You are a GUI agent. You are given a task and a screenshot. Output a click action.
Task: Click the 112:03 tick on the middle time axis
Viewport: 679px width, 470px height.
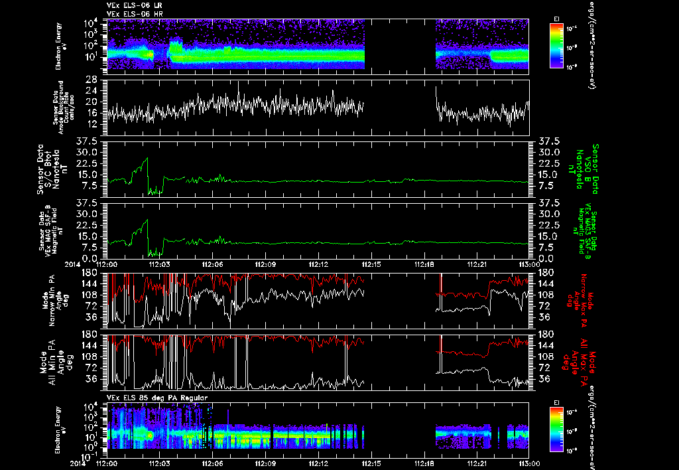coord(159,264)
